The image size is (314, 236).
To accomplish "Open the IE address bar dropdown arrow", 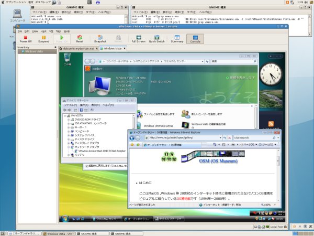I will coord(220,138).
